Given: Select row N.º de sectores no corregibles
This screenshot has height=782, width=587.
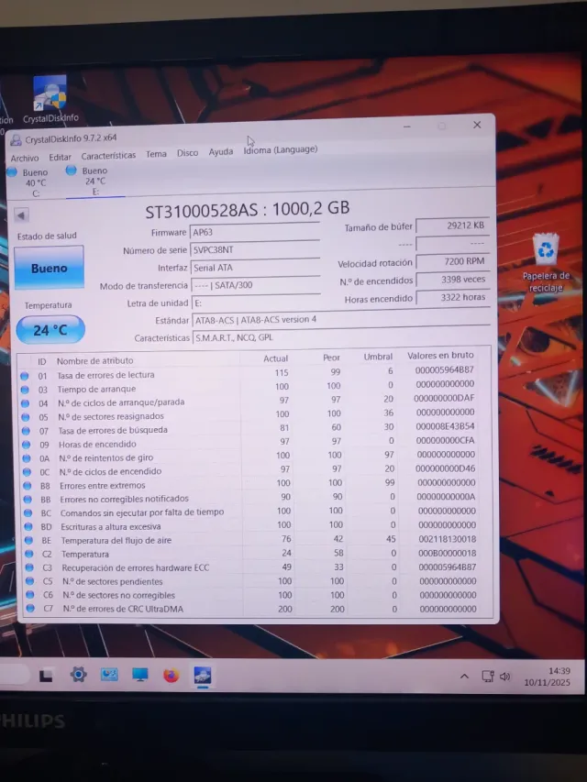Looking at the screenshot, I should pos(259,595).
